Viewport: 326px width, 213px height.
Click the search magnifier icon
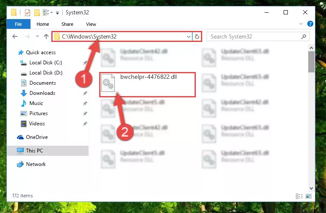tap(304, 37)
